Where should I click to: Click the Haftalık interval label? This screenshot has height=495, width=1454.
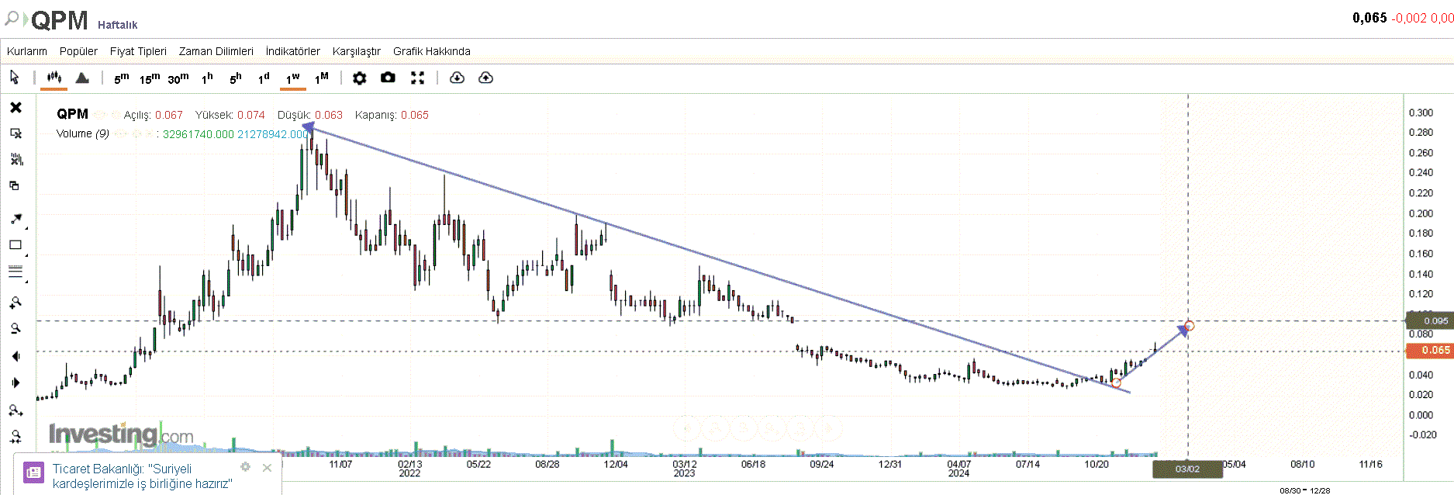(118, 25)
